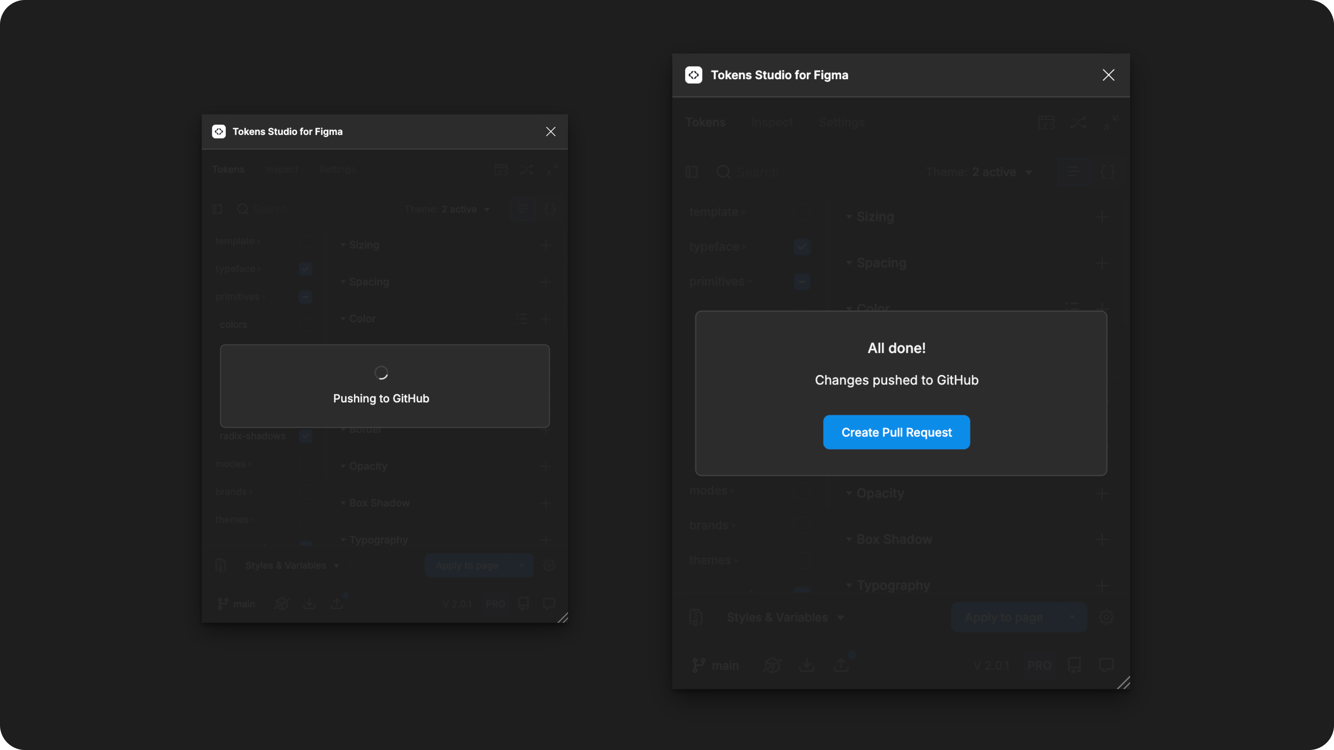Viewport: 1334px width, 750px height.
Task: Open apply settings gear in All done window
Action: (1106, 617)
